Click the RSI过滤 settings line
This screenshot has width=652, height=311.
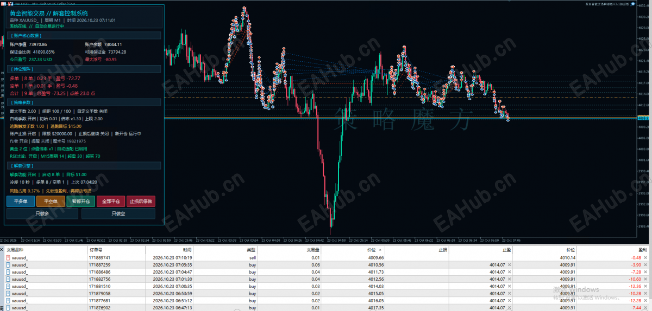(x=55, y=156)
